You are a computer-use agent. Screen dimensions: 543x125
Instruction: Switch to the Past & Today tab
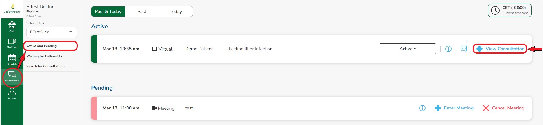point(108,12)
